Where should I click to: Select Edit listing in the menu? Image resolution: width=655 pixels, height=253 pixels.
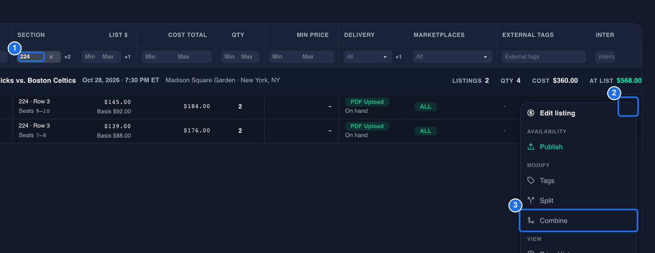click(x=578, y=113)
